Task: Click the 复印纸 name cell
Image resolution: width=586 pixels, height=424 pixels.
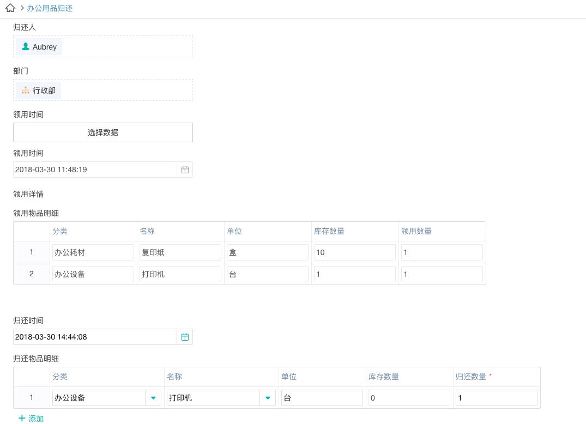Action: 180,252
